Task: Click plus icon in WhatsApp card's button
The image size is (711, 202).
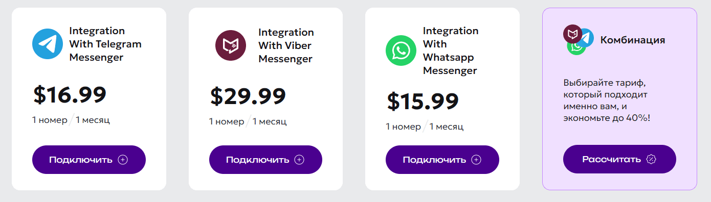Action: click(x=476, y=160)
